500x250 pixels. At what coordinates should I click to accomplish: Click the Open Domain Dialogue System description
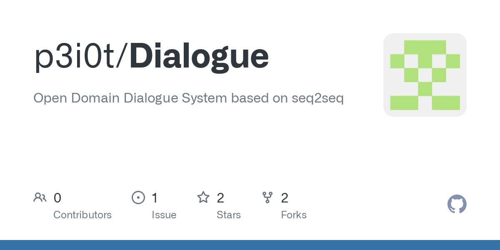point(188,99)
